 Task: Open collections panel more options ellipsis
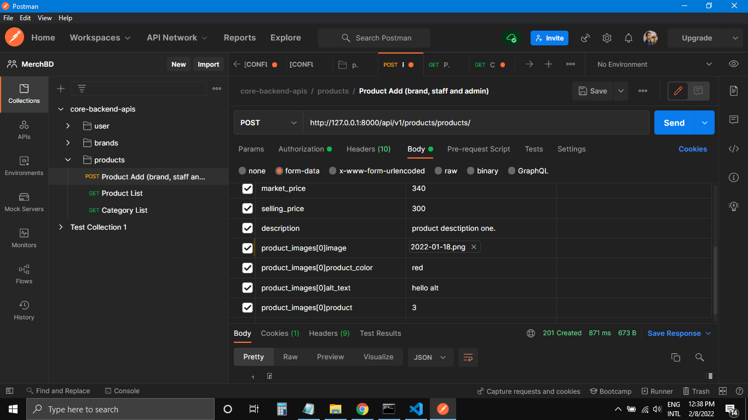tap(217, 89)
